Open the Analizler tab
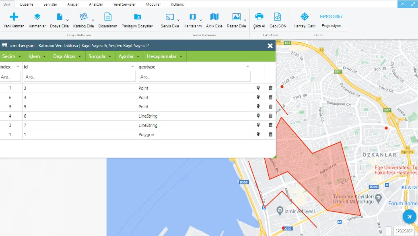This screenshot has height=236, width=418. click(x=96, y=4)
